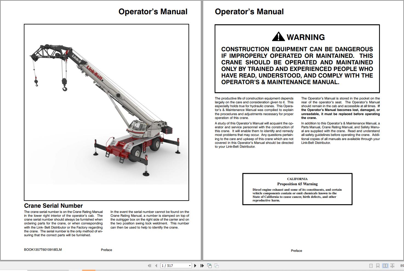Switch to single page layout mode

tap(371, 266)
